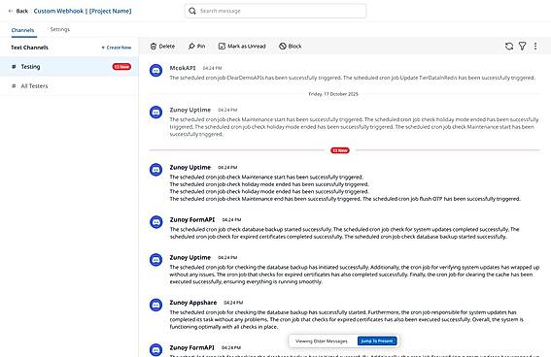Click Mark as Unread
Viewport: 551px width, 357px height.
click(x=242, y=47)
